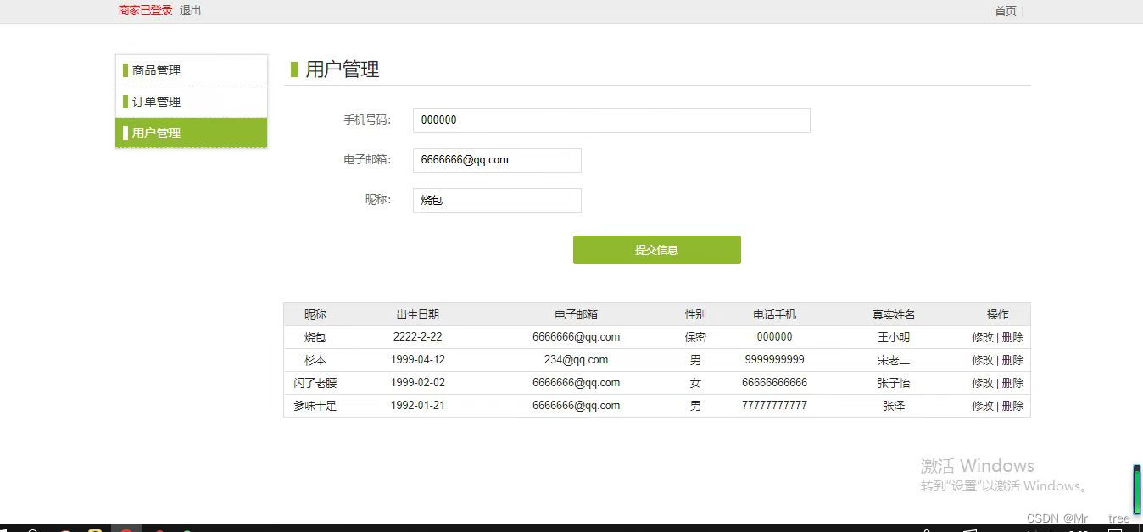Click the 手机号码 input field
This screenshot has width=1143, height=532.
tap(611, 120)
